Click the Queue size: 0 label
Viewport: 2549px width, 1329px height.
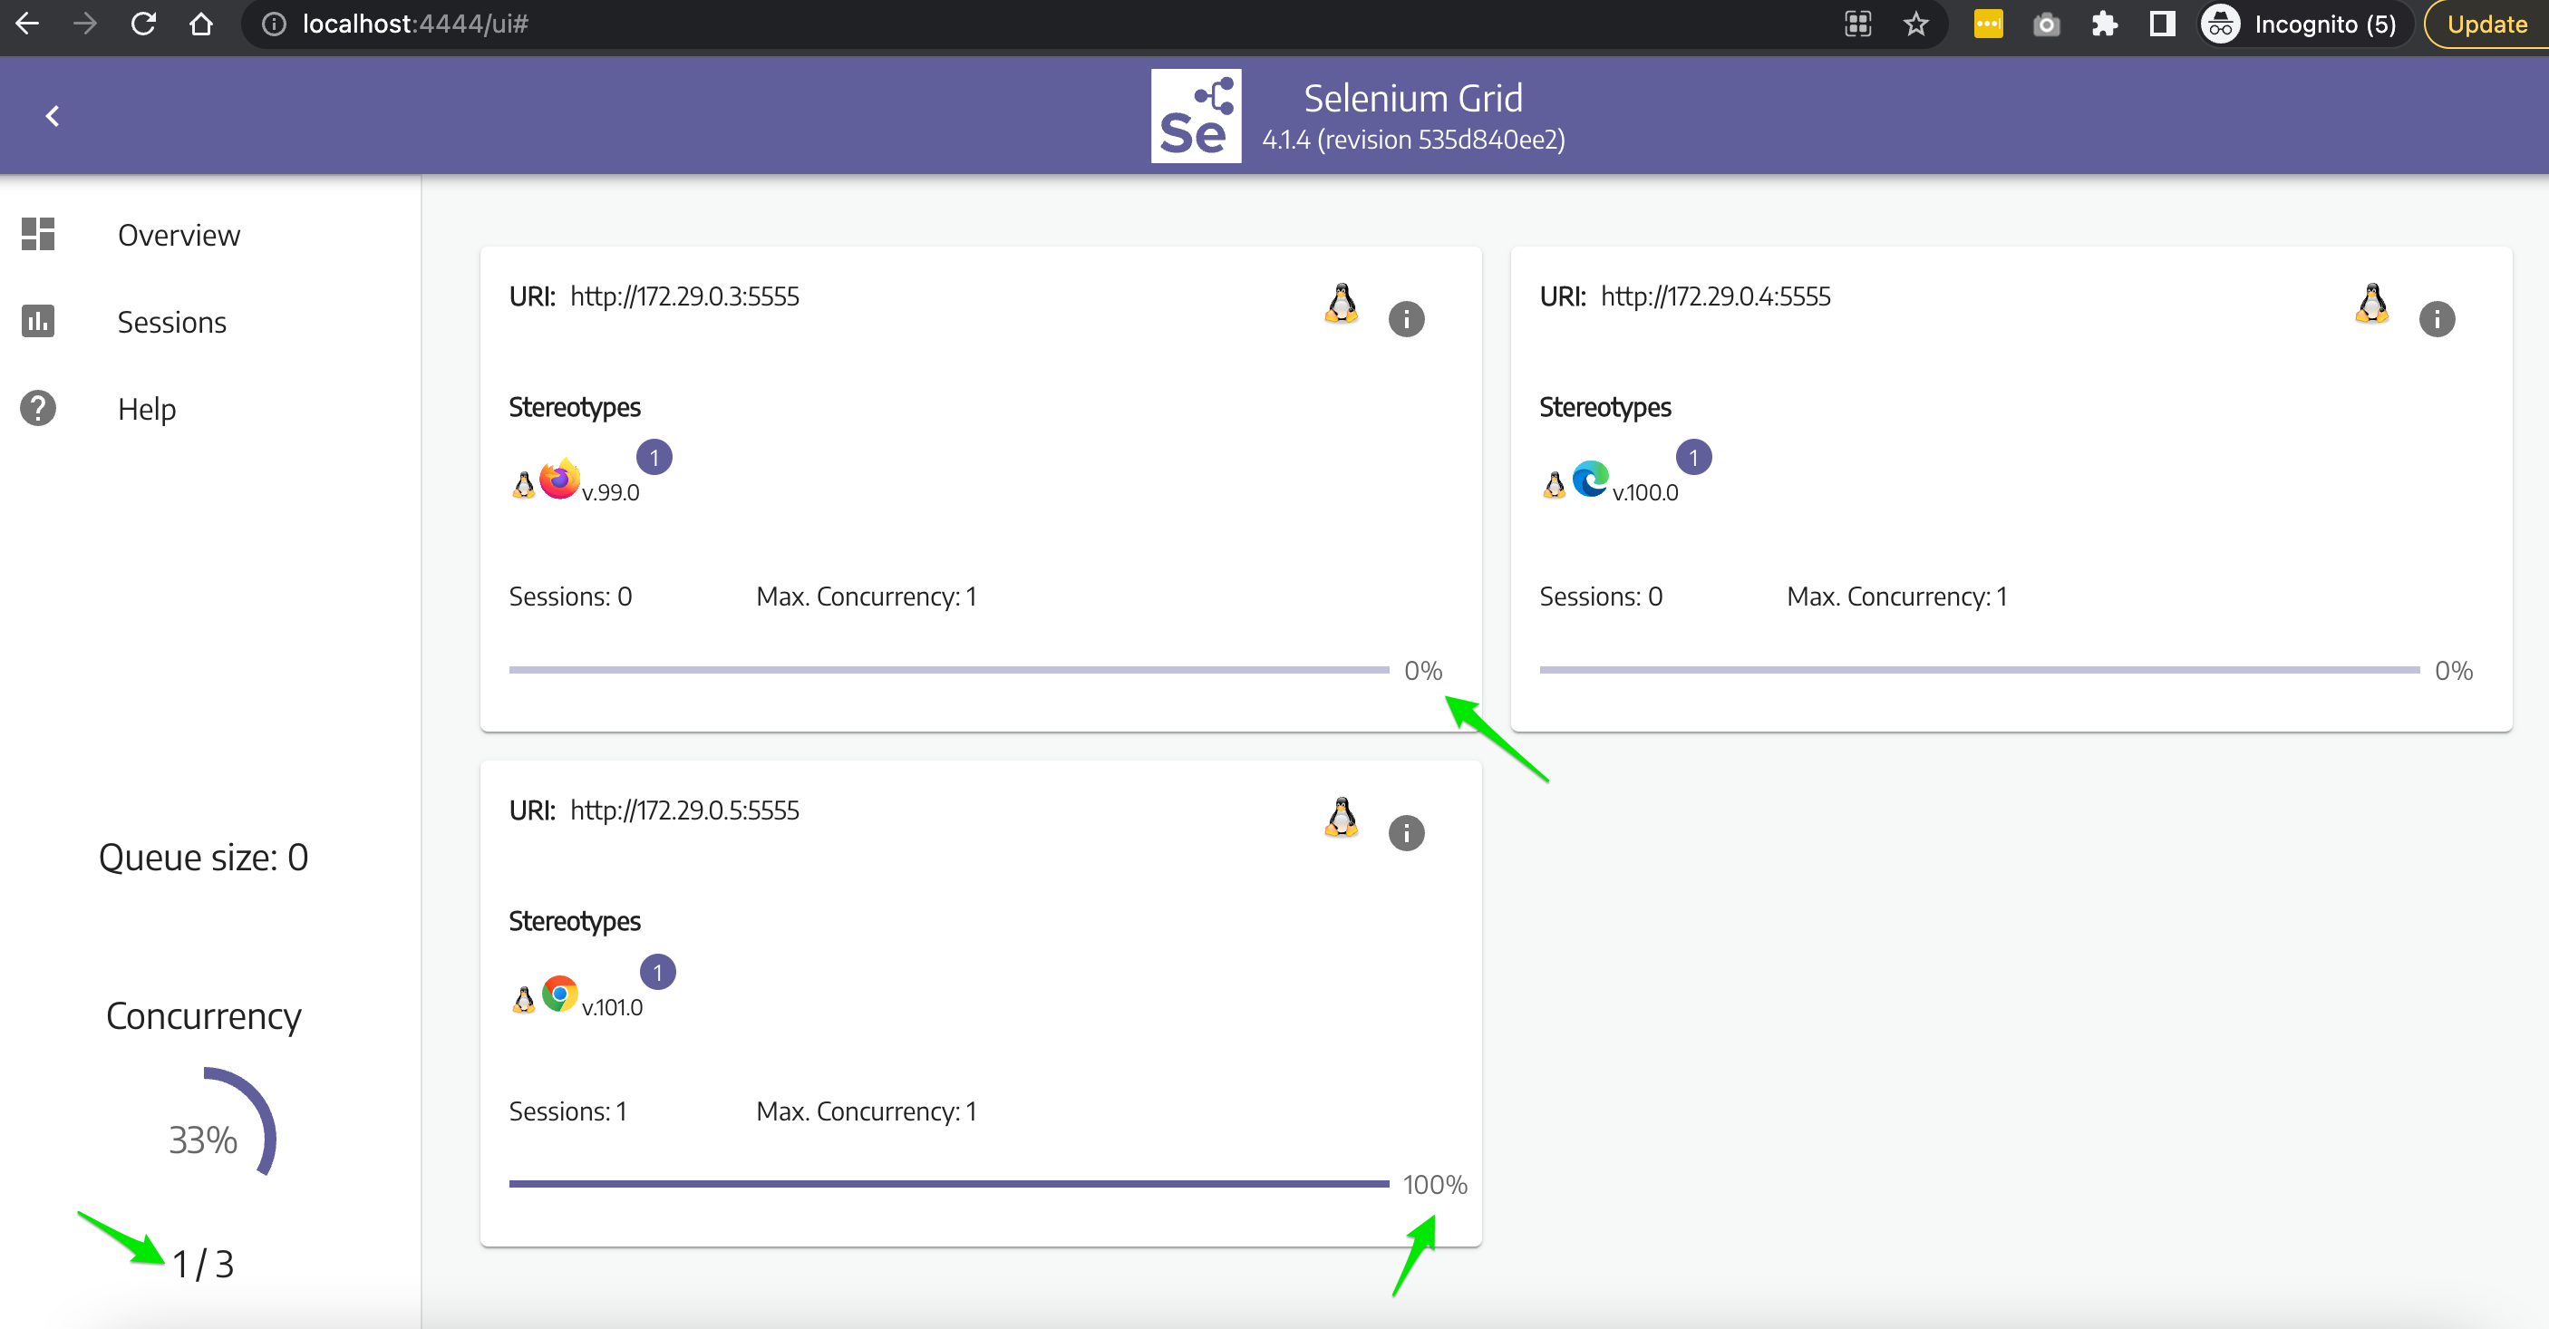(204, 857)
